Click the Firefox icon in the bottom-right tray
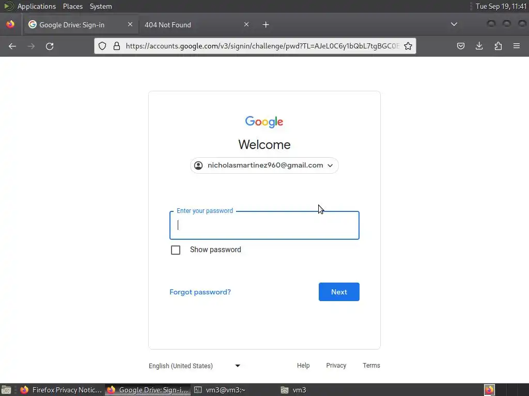 [x=489, y=390]
